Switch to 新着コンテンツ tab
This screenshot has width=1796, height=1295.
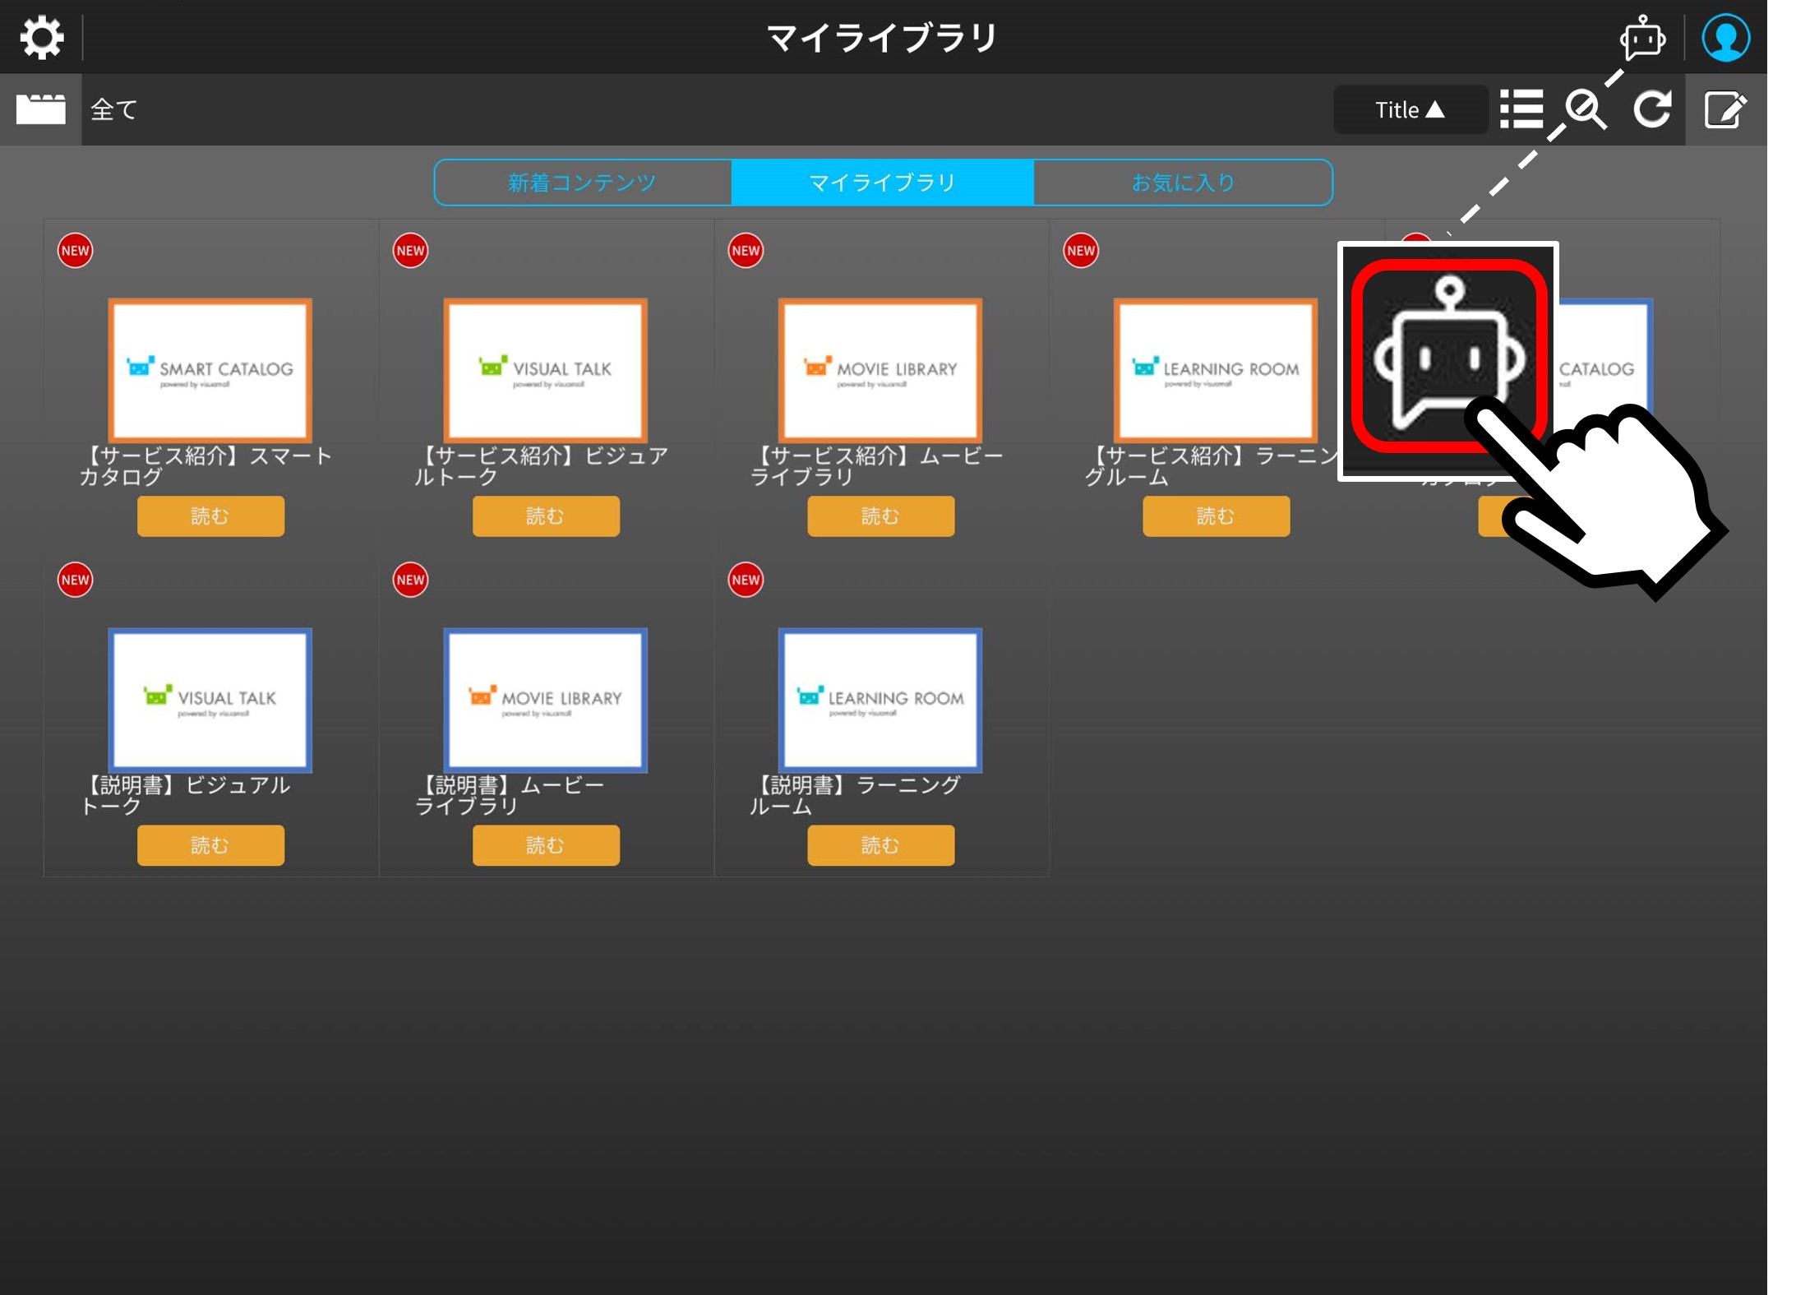point(582,183)
